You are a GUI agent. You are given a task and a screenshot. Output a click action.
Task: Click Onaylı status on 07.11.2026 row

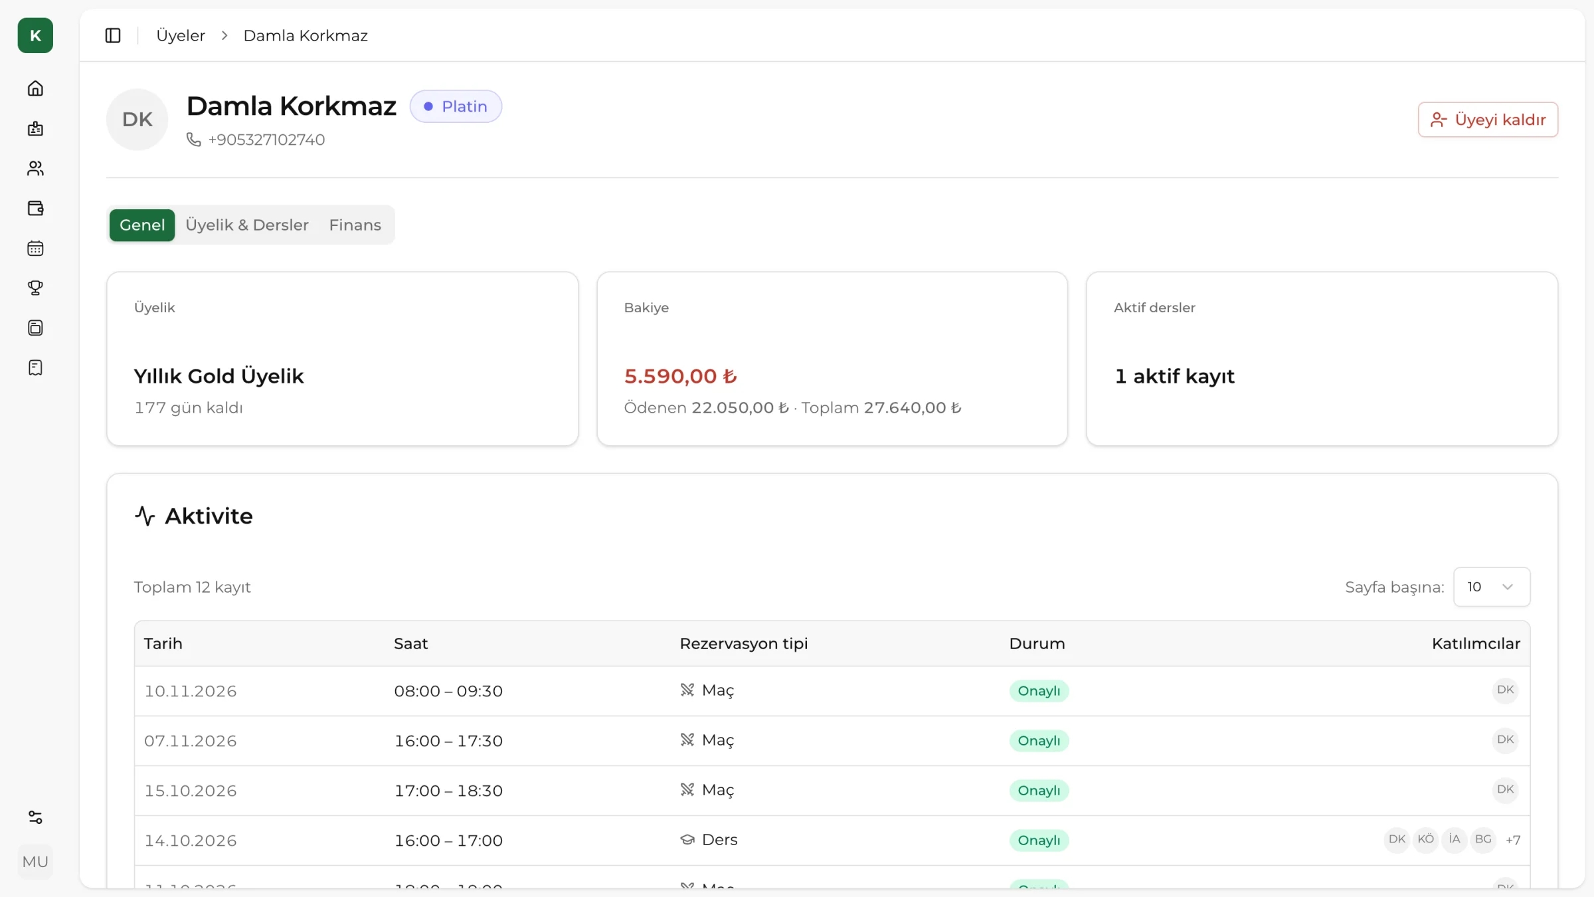click(1039, 741)
